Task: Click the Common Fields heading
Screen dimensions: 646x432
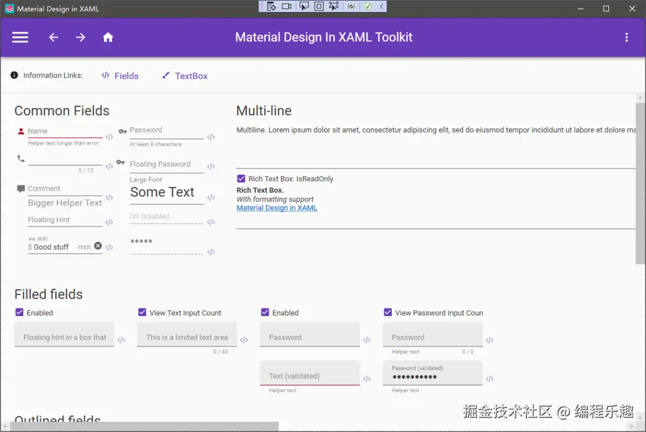Action: (62, 111)
